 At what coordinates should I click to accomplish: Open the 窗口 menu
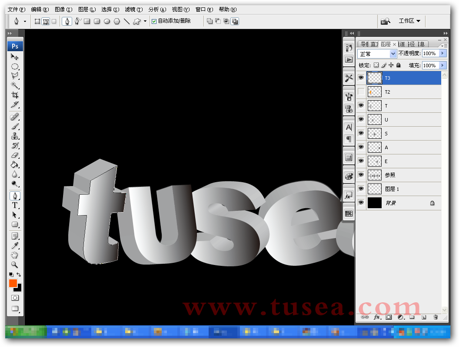coord(204,10)
